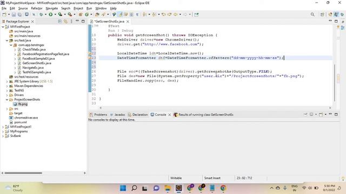Click the New Java Class icon
The image size is (346, 194).
pyautogui.click(x=86, y=15)
